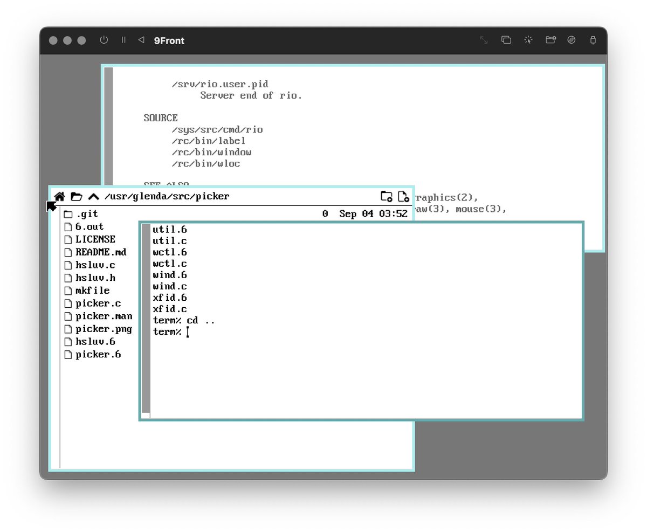This screenshot has height=532, width=647.
Task: Open the .git directory entry
Action: point(87,214)
